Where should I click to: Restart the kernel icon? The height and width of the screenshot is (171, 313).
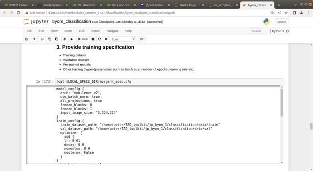(x=100, y=39)
